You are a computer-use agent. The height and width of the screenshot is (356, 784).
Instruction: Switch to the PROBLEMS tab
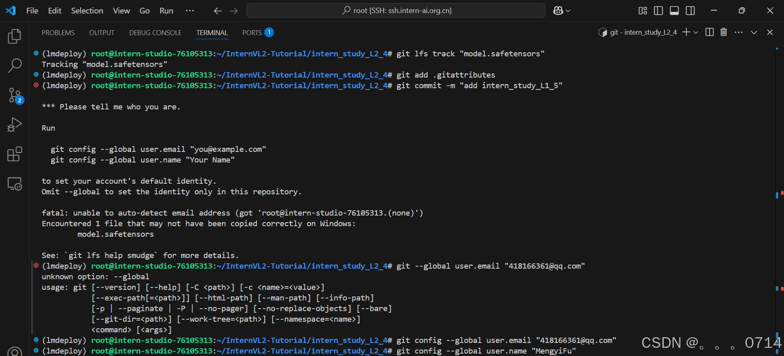click(x=58, y=33)
